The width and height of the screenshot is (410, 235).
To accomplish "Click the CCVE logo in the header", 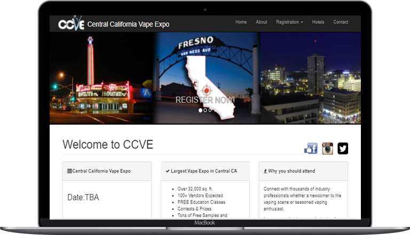I will (x=71, y=23).
